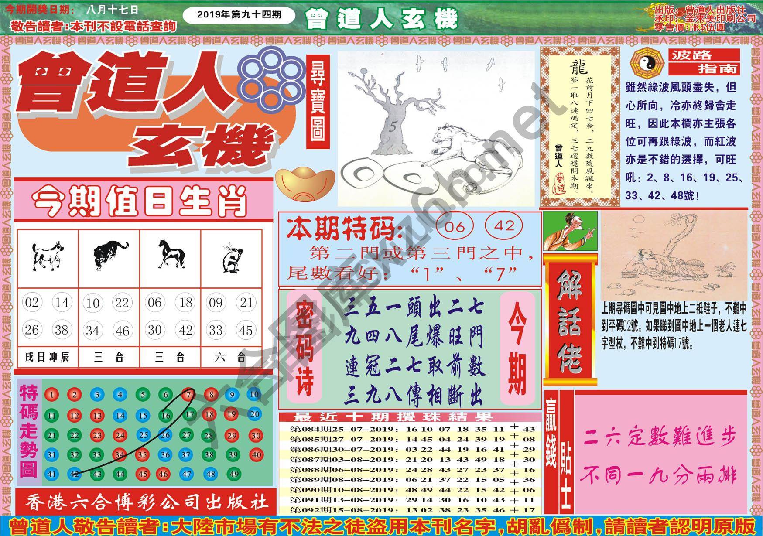Click circled 06 next to 本期特码

pos(455,226)
